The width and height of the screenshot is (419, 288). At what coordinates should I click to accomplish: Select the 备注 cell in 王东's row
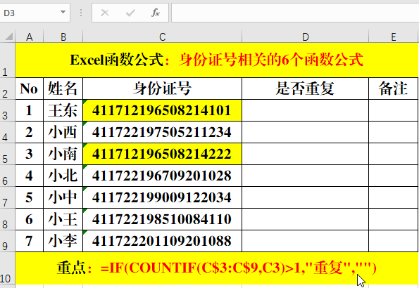[x=394, y=111]
